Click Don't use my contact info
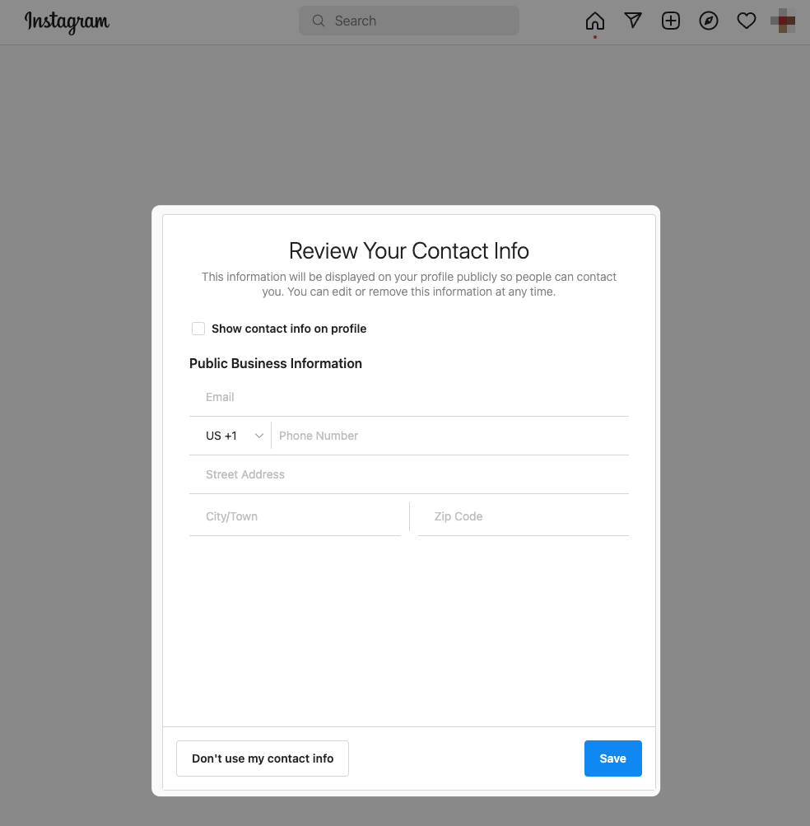This screenshot has height=826, width=810. coord(262,758)
